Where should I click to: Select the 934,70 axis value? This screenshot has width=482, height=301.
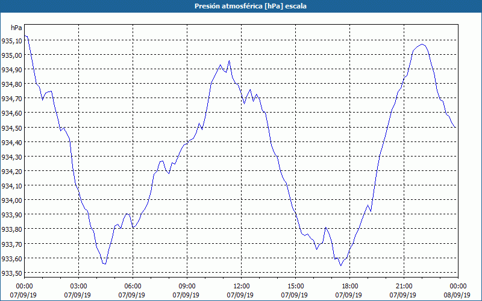(11, 99)
